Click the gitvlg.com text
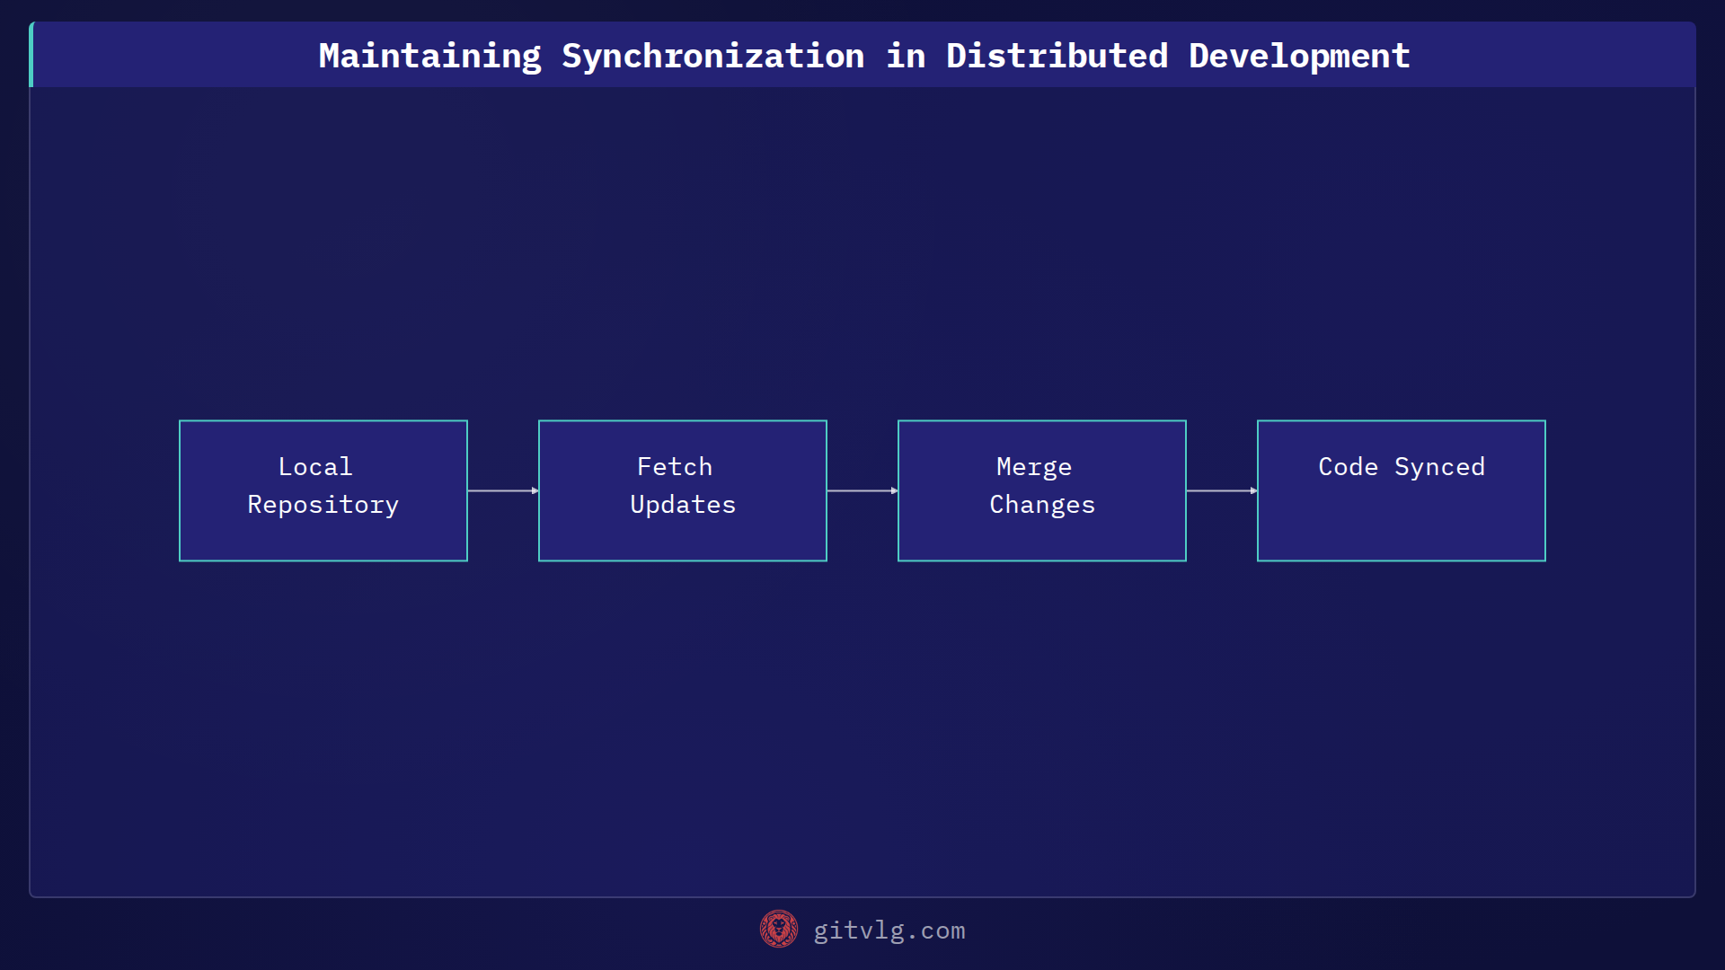 click(889, 930)
